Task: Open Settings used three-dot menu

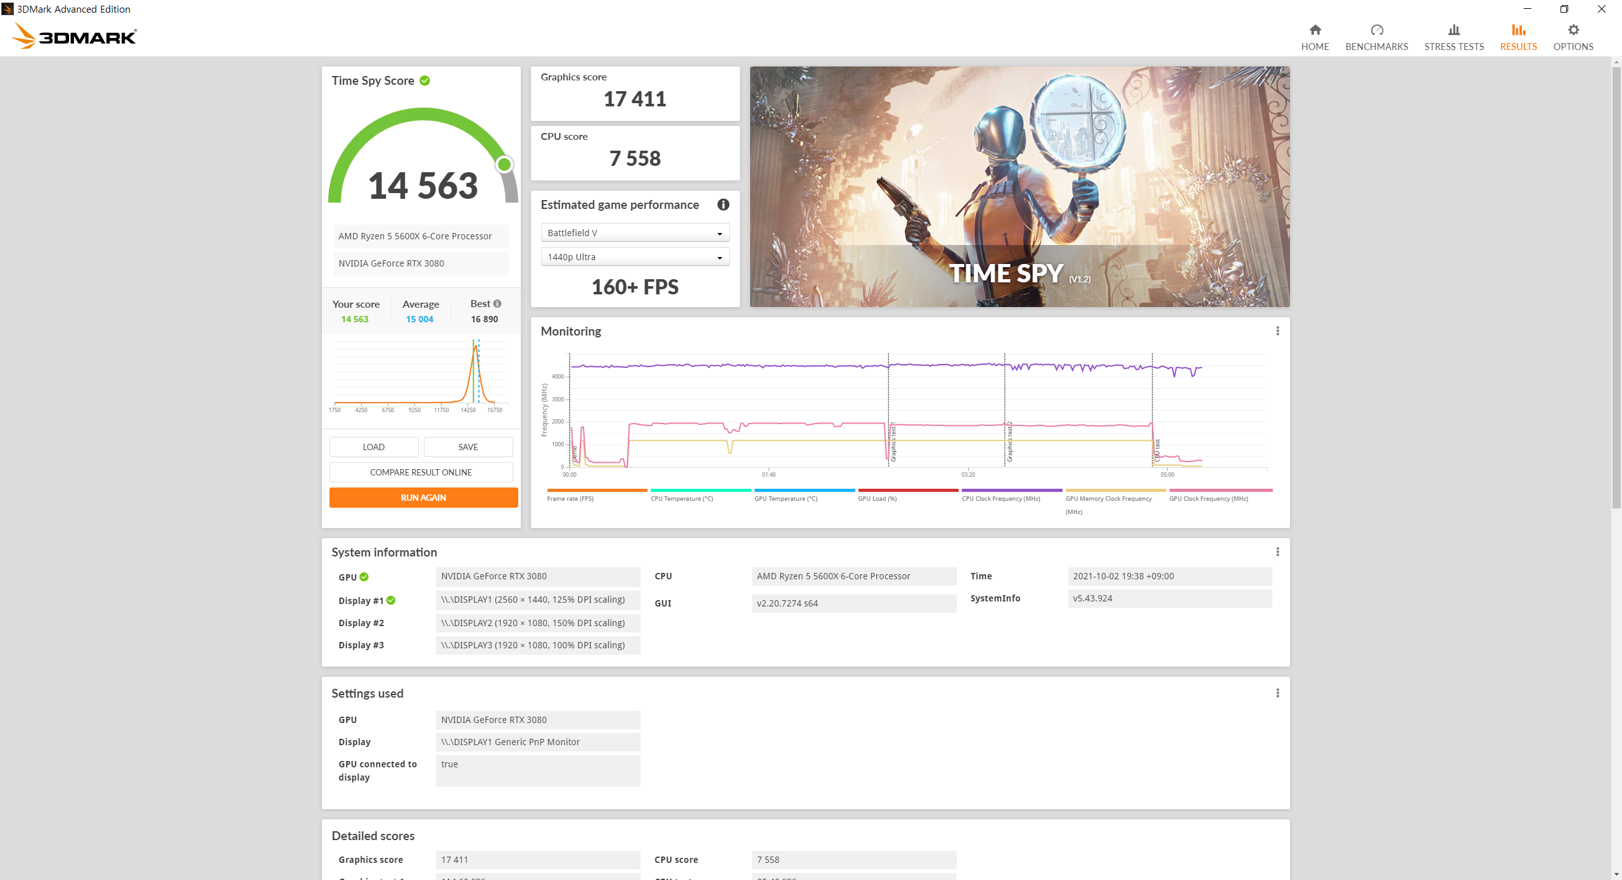Action: (1277, 693)
